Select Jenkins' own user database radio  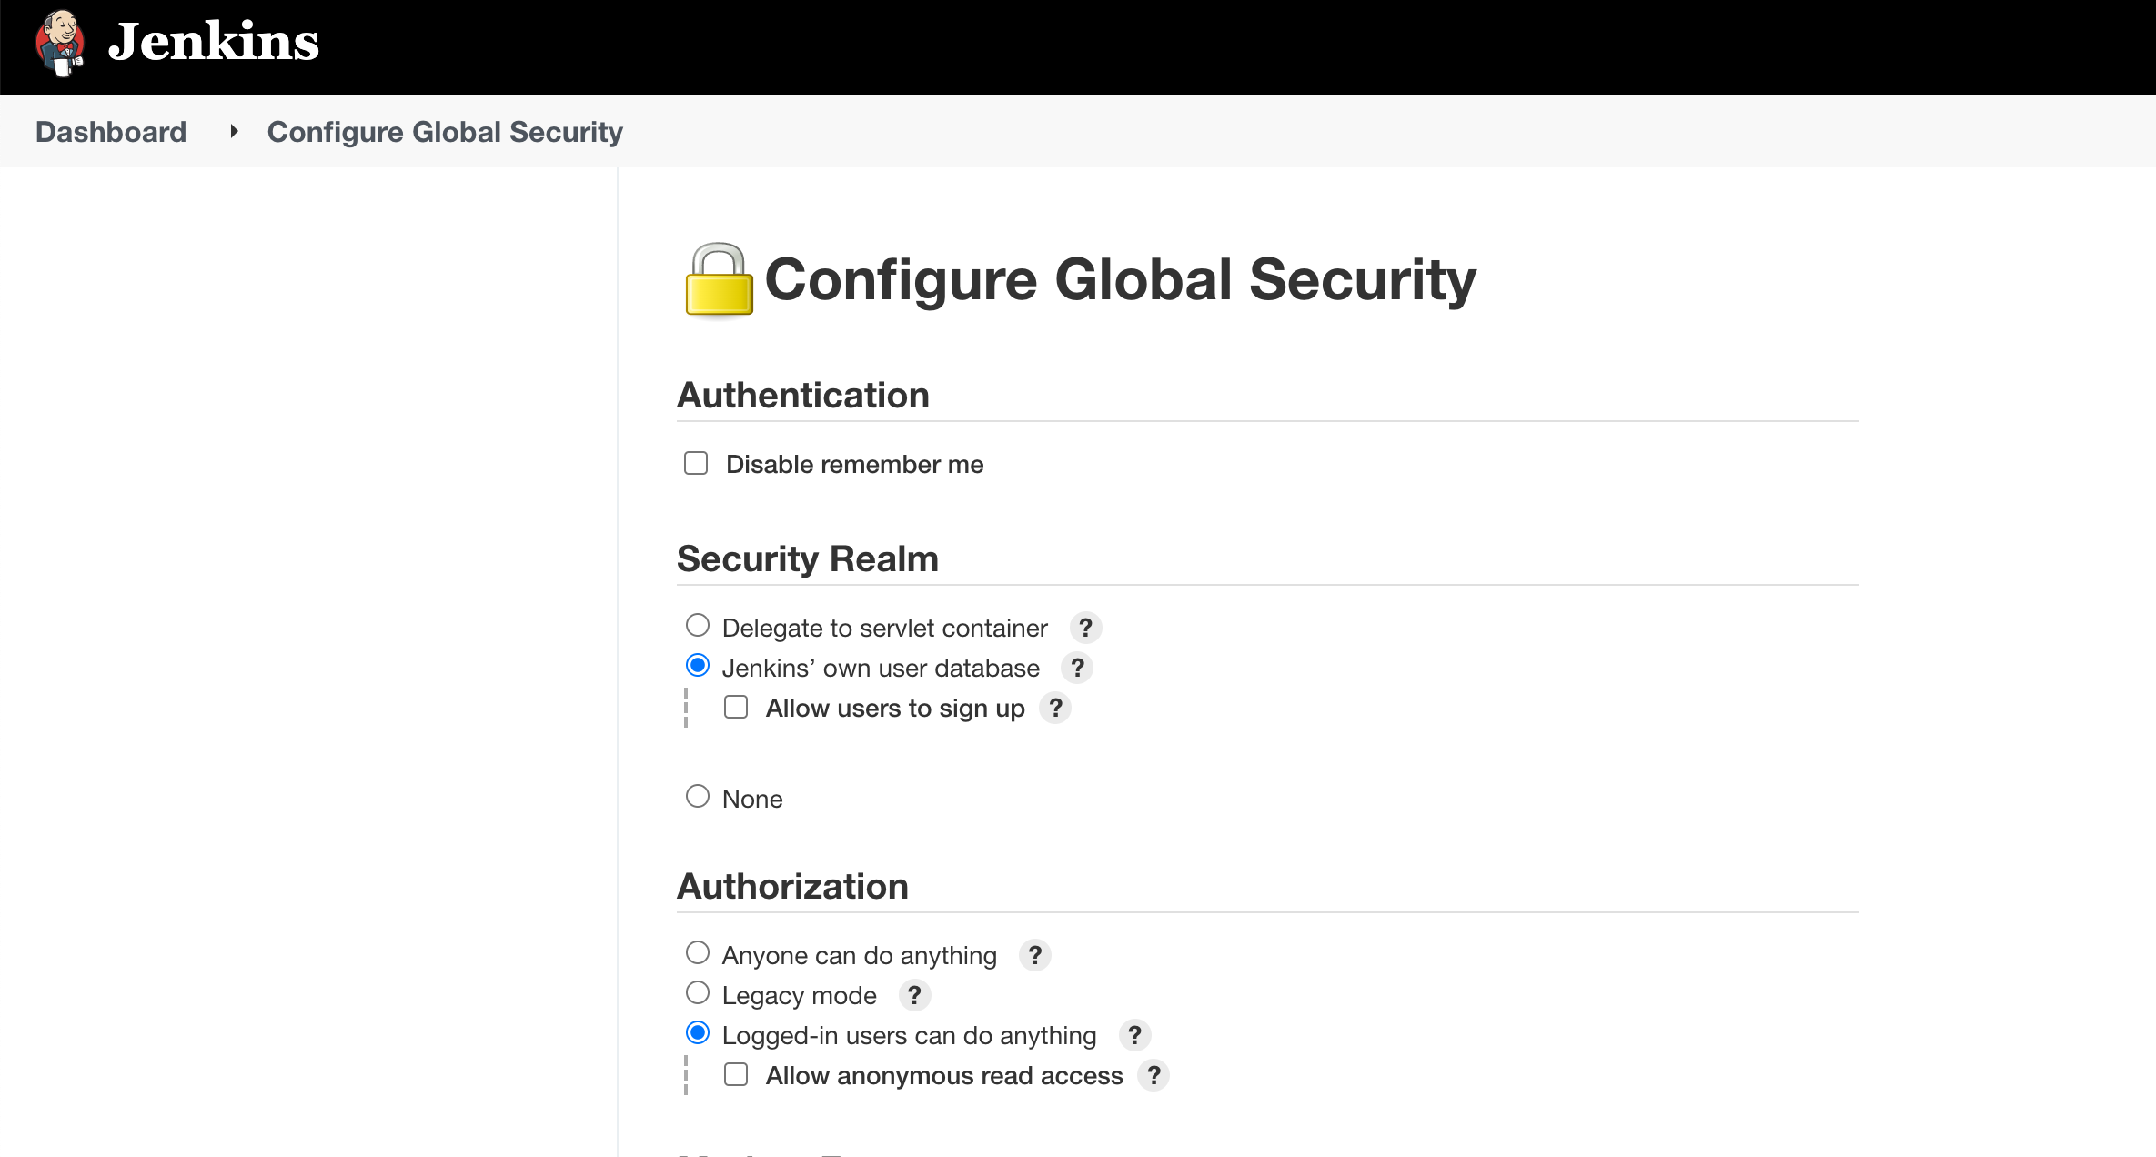pyautogui.click(x=698, y=666)
